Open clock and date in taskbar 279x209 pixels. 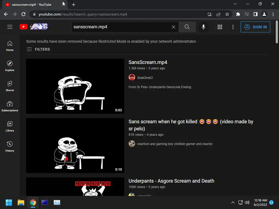click(x=260, y=202)
